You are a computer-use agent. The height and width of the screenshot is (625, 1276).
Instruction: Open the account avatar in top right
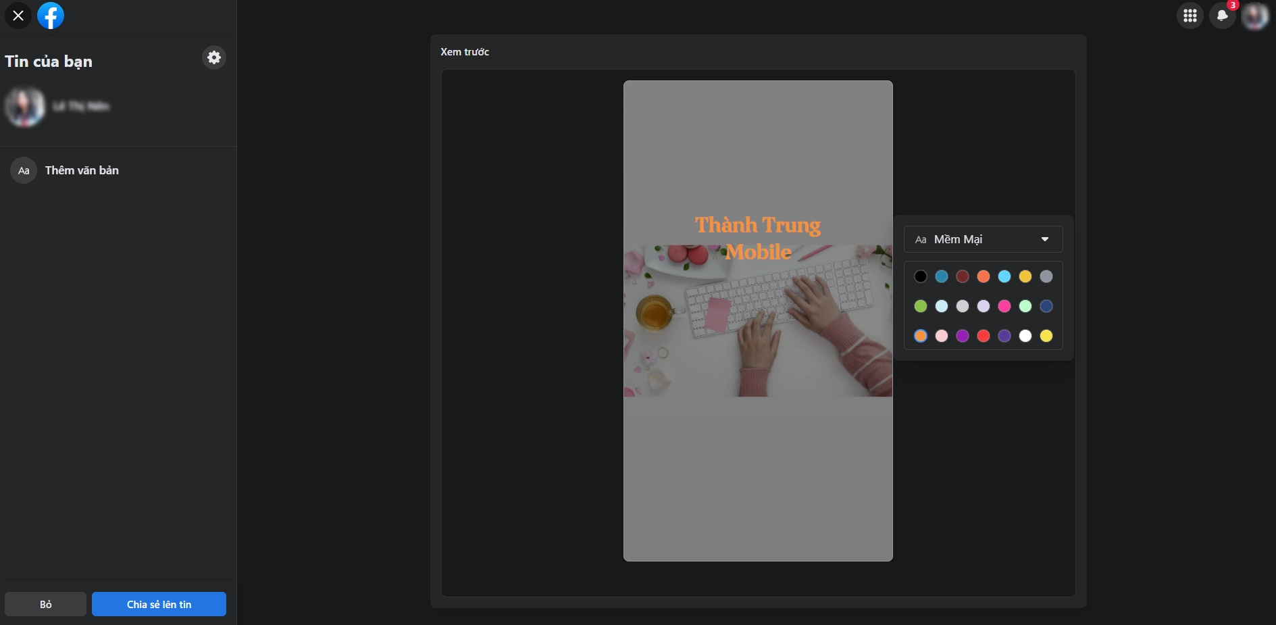point(1255,16)
